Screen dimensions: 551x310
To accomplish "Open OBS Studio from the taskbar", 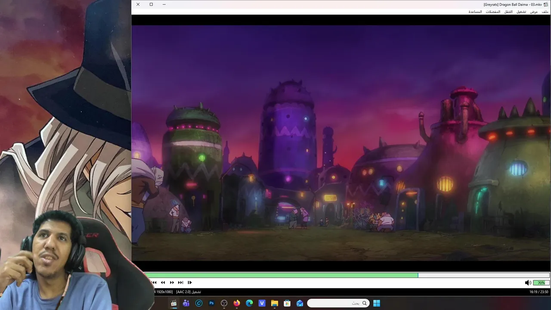I will click(x=224, y=303).
